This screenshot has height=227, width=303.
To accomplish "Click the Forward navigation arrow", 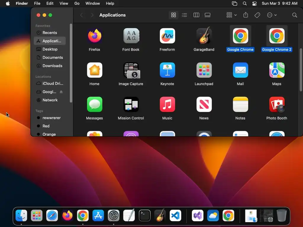I will pos(92,15).
